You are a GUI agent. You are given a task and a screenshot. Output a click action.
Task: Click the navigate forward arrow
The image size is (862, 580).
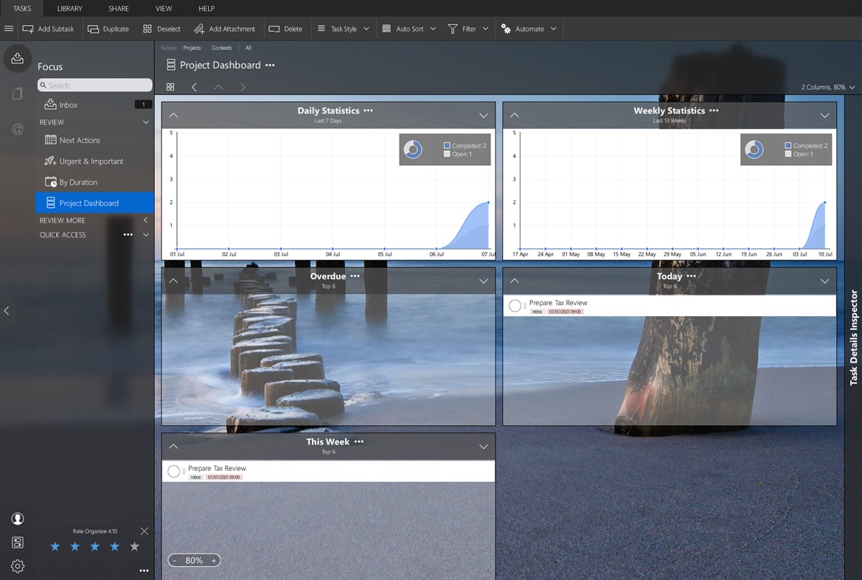pos(243,87)
